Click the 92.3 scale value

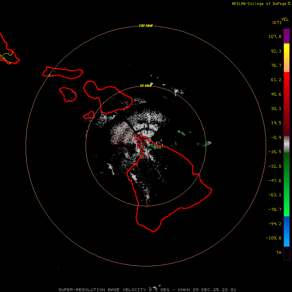pos(276,51)
